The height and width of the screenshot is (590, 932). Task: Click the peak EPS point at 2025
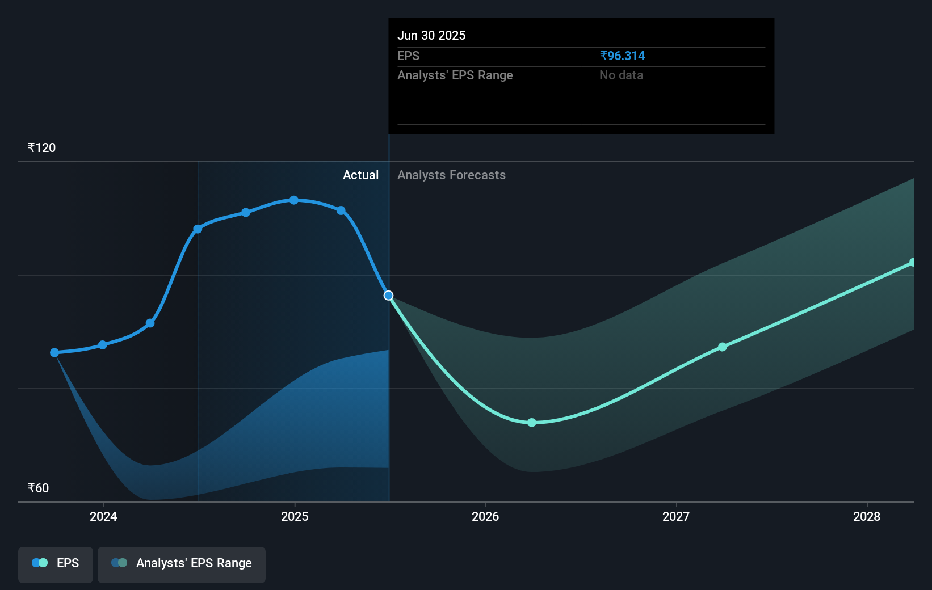coord(293,200)
